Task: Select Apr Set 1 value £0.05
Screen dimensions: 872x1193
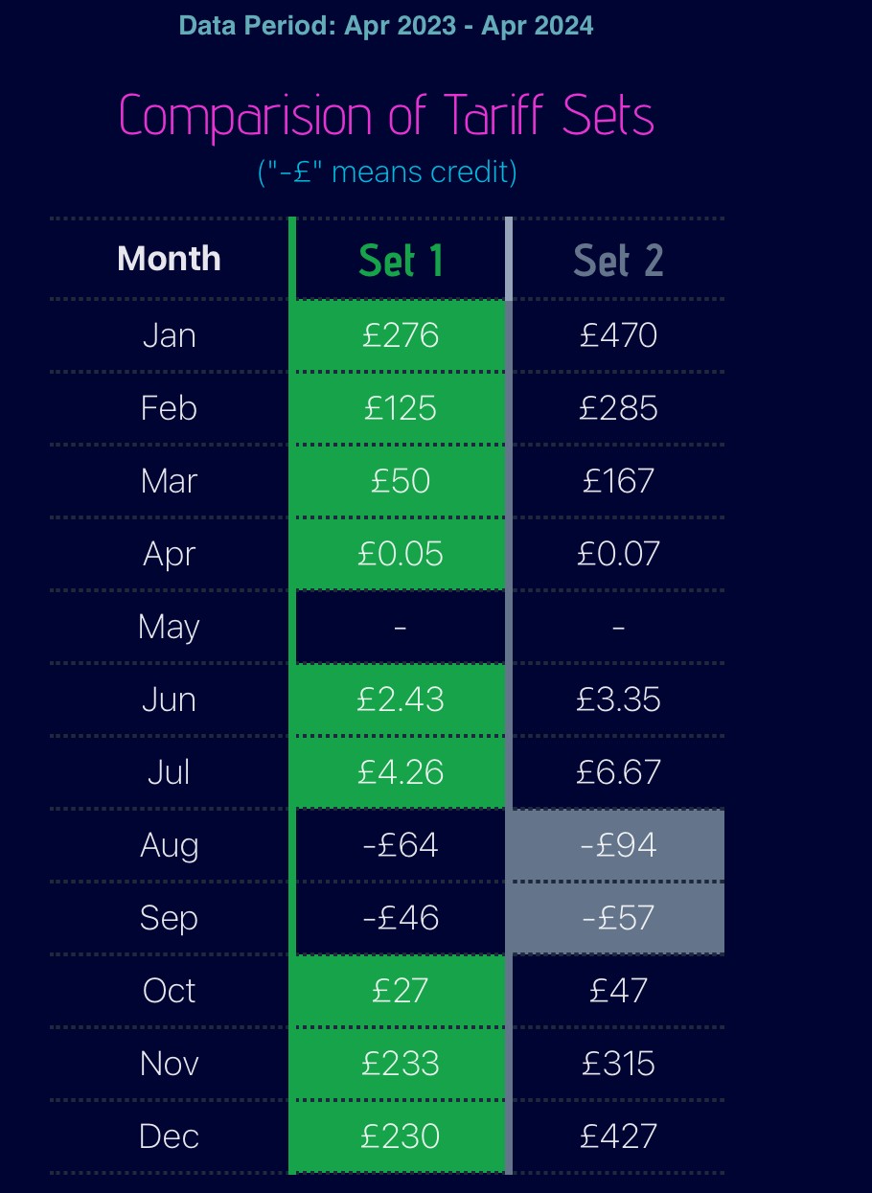Action: [x=401, y=554]
